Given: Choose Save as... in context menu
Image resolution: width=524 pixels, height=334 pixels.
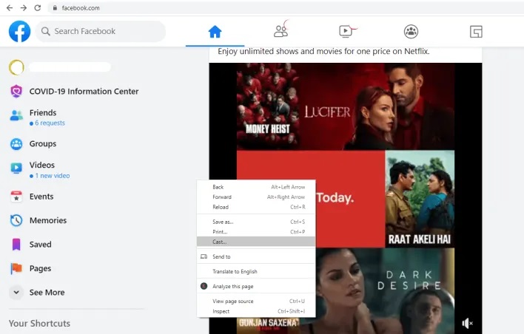Looking at the screenshot, I should coord(256,222).
